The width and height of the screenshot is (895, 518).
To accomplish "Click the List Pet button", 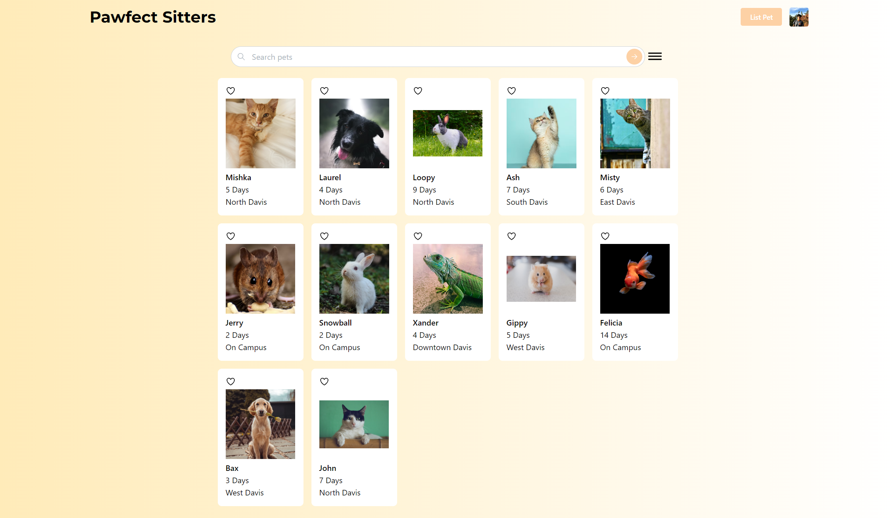I will click(x=761, y=17).
